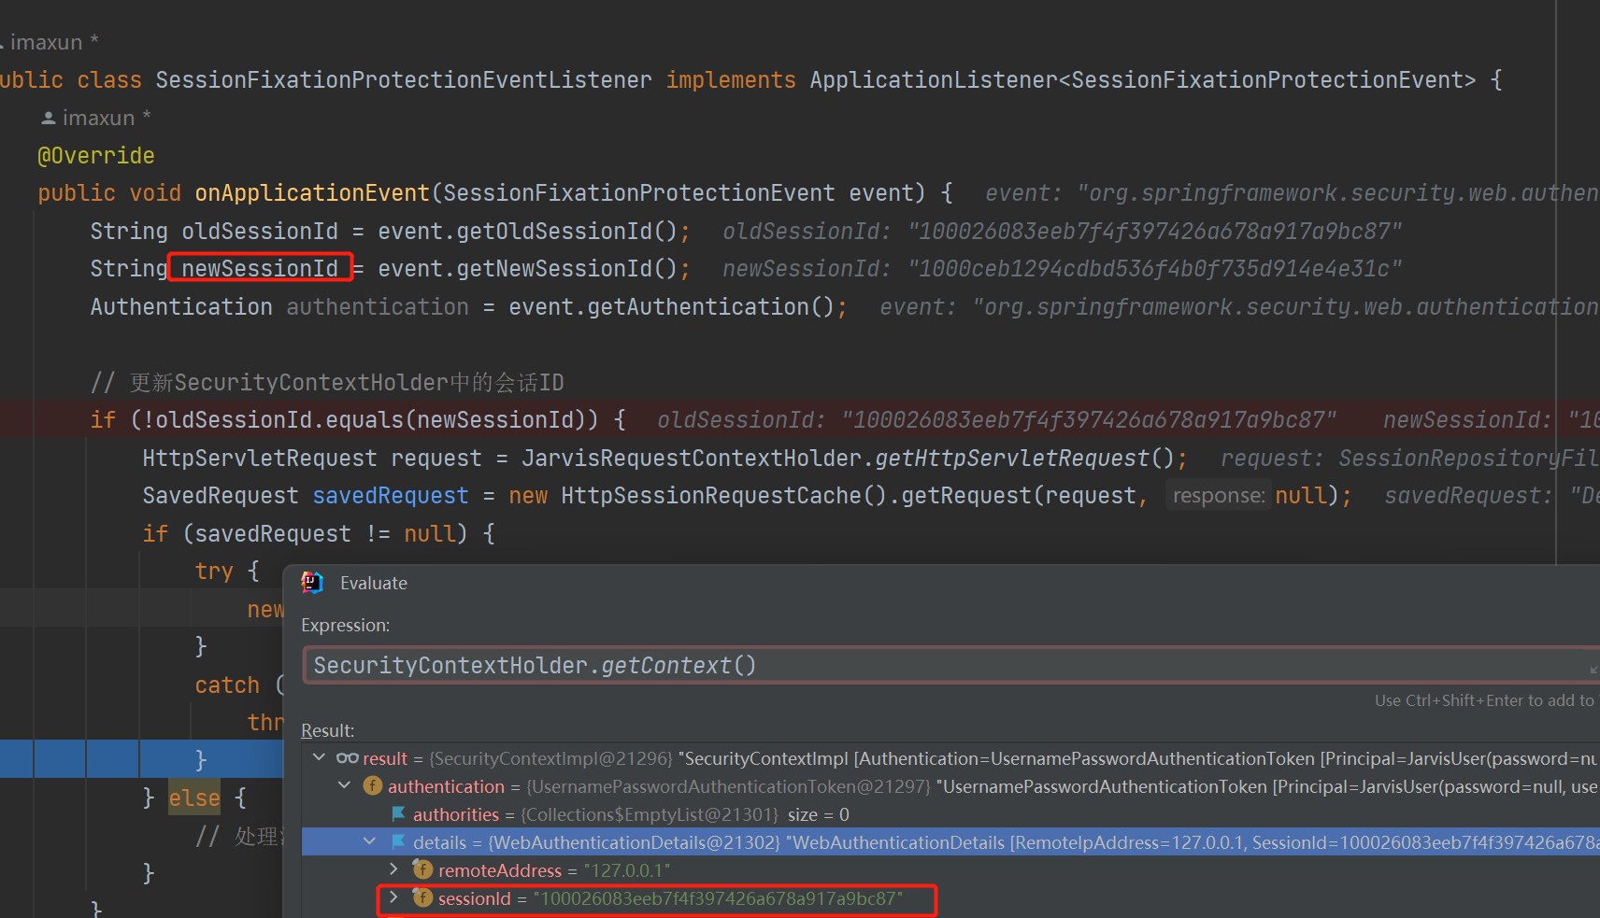1600x918 pixels.
Task: Click the glasses watch icon beside result
Action: pyautogui.click(x=347, y=758)
